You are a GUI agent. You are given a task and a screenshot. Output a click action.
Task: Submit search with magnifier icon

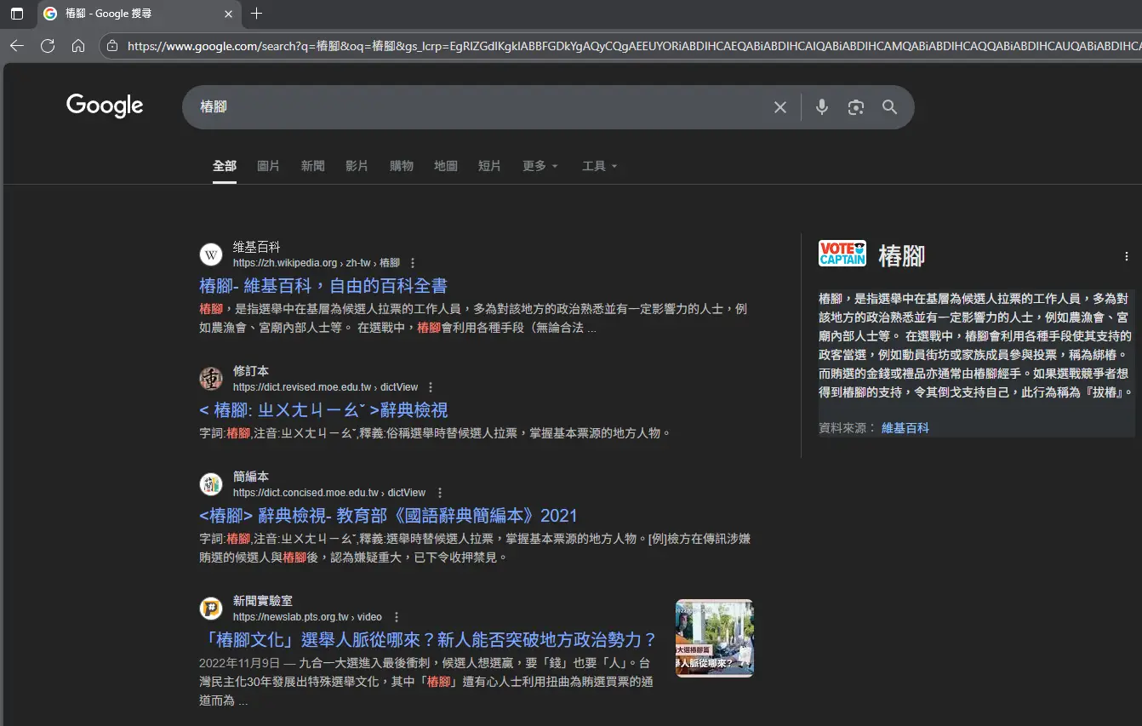click(x=890, y=107)
